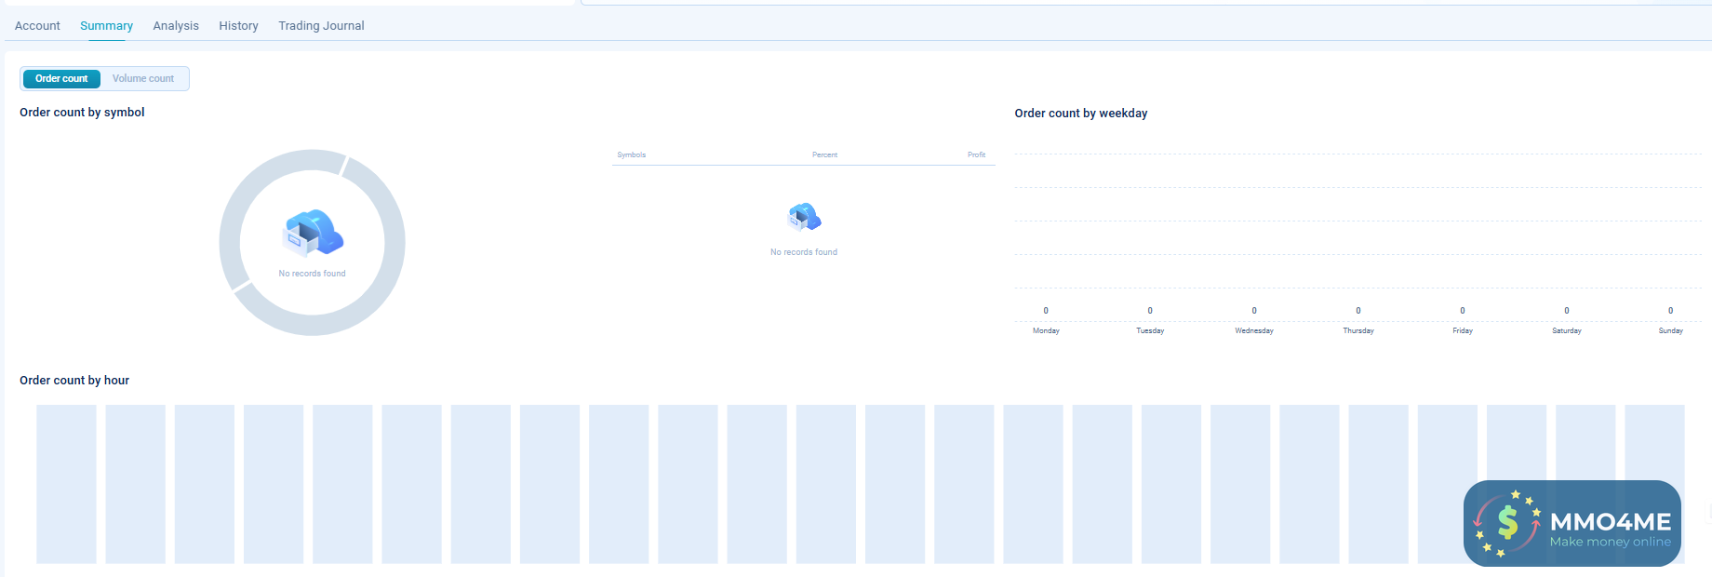1712x577 pixels.
Task: Click the Order count by symbol heading
Action: coord(82,113)
